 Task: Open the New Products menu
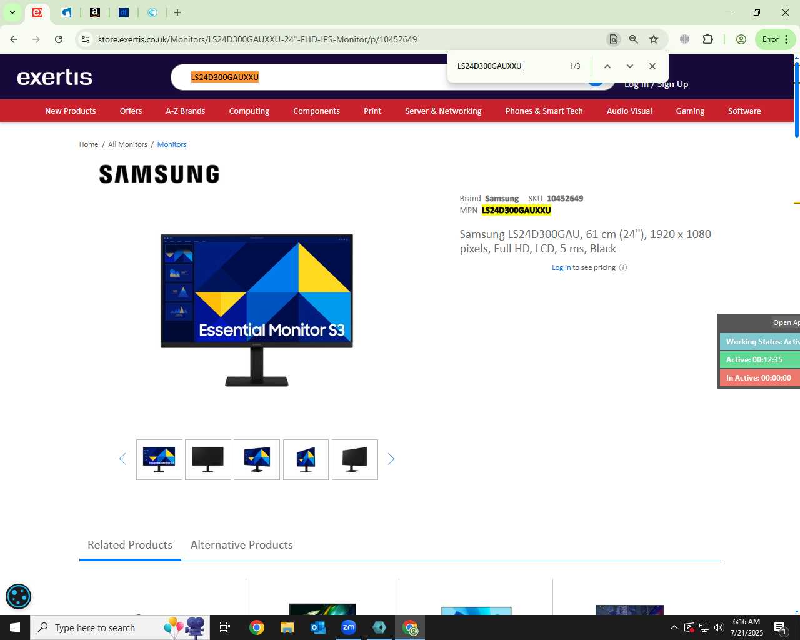click(x=71, y=111)
